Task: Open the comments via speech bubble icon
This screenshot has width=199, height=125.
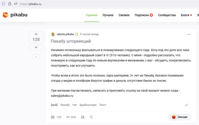Action: click(x=53, y=117)
